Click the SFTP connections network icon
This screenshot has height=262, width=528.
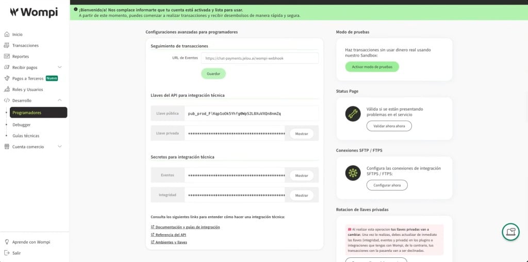point(353,173)
